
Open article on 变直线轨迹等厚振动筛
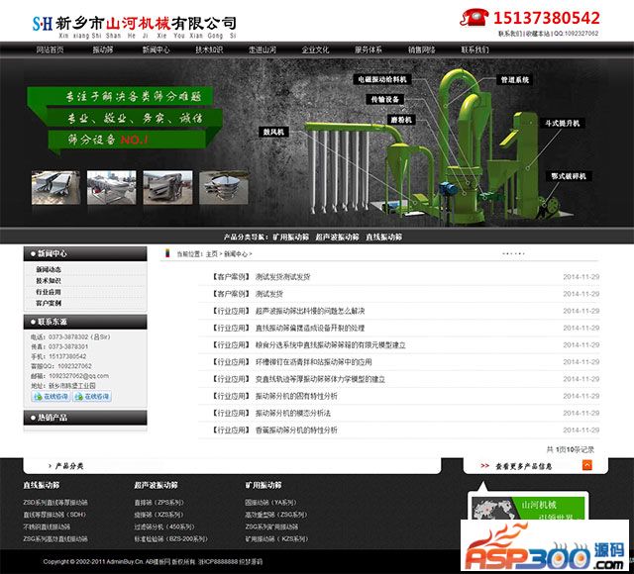(320, 379)
